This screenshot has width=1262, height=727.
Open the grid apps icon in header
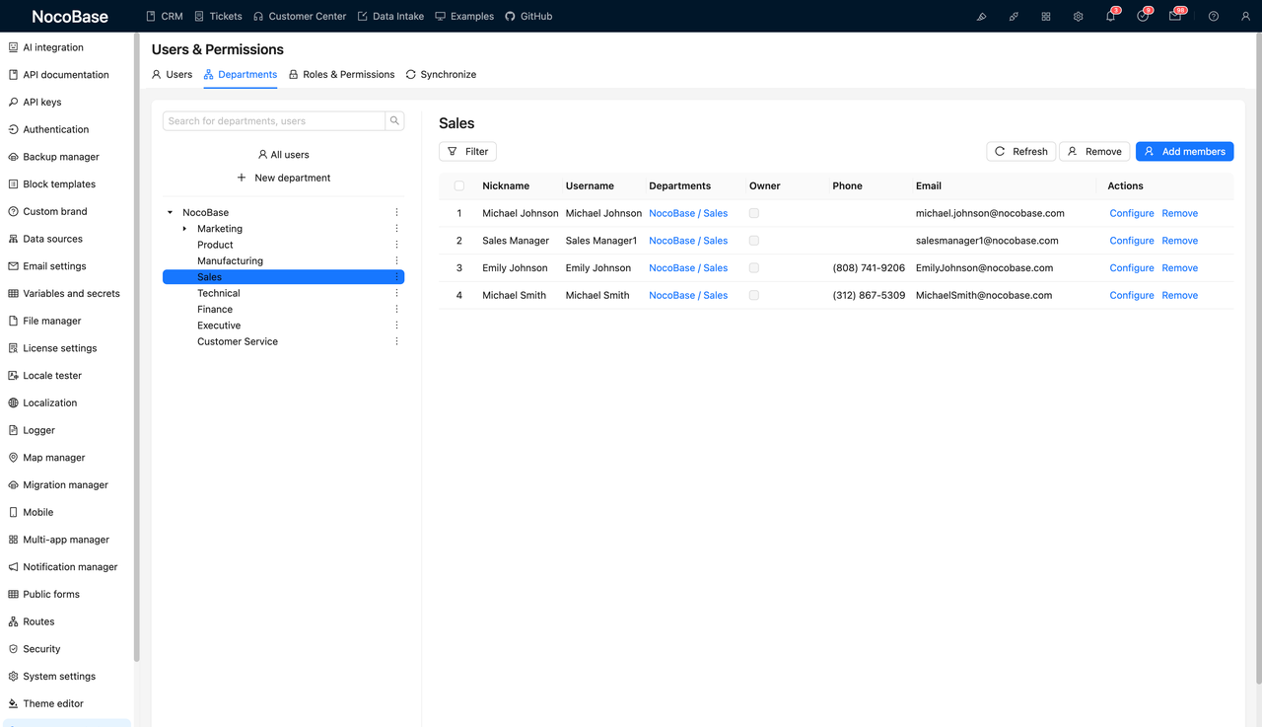1046,16
